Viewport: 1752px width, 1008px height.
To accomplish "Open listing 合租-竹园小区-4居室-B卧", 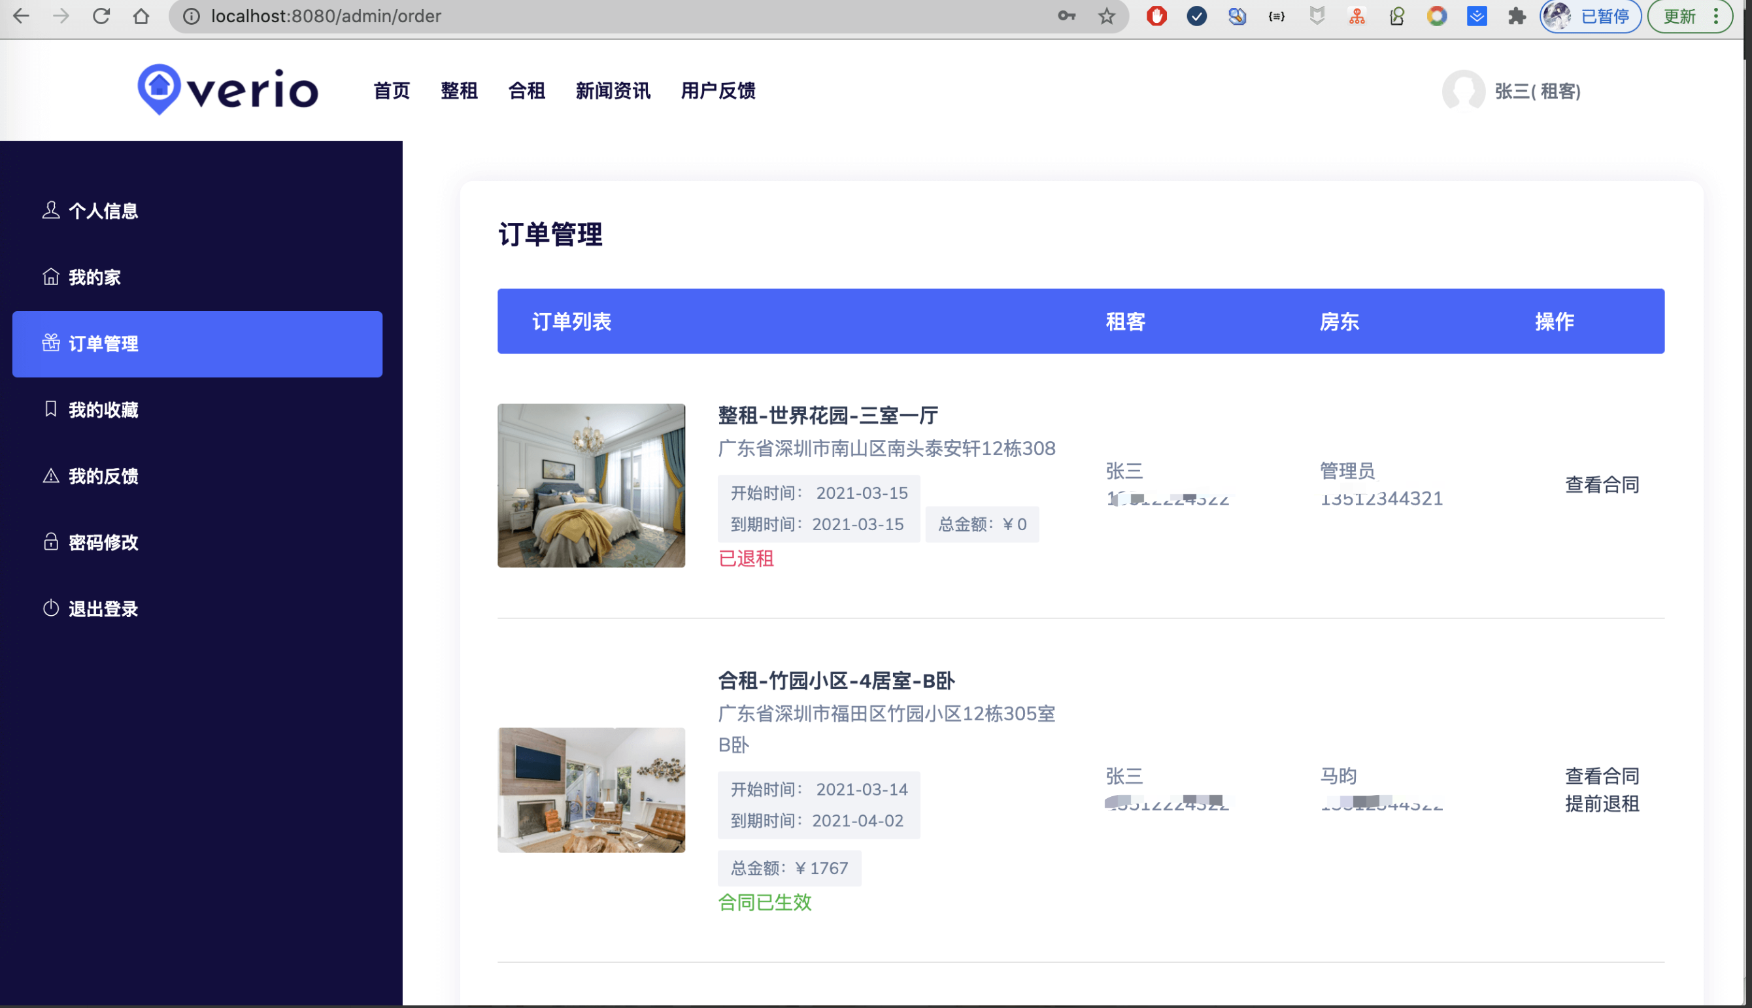I will pos(836,680).
